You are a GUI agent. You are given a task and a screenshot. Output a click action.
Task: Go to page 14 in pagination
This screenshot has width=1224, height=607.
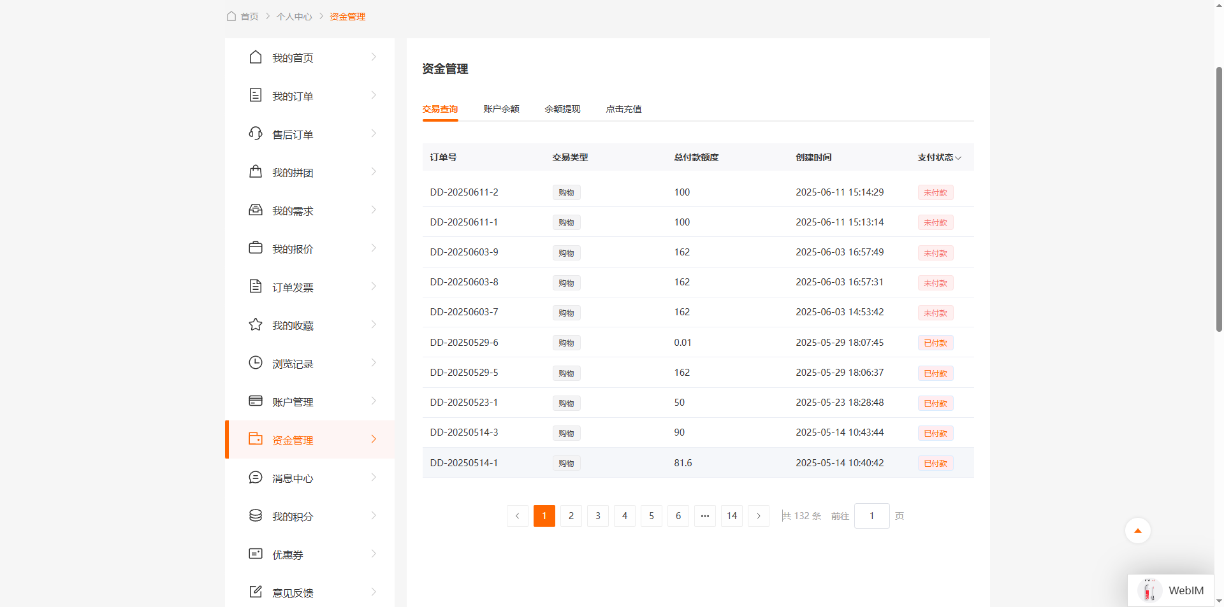(x=732, y=516)
